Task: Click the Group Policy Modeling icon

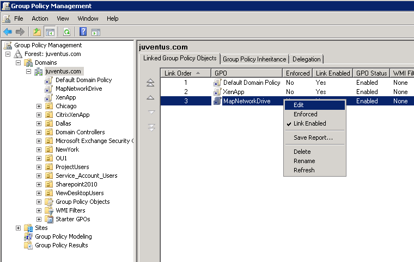Action: [x=28, y=236]
